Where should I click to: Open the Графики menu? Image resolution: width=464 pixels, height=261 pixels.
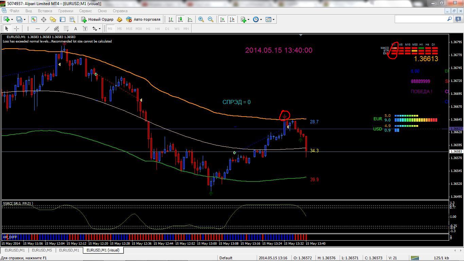pos(66,11)
